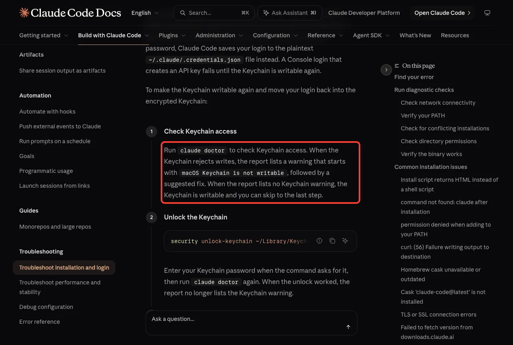This screenshot has width=513, height=345.
Task: Copy the security unlock-keychain command
Action: 332,241
